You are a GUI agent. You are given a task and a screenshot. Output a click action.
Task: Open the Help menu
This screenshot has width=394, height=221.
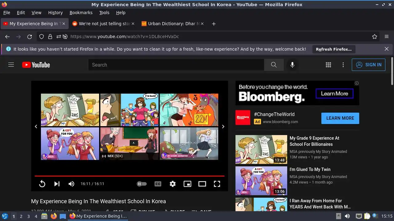pyautogui.click(x=121, y=13)
